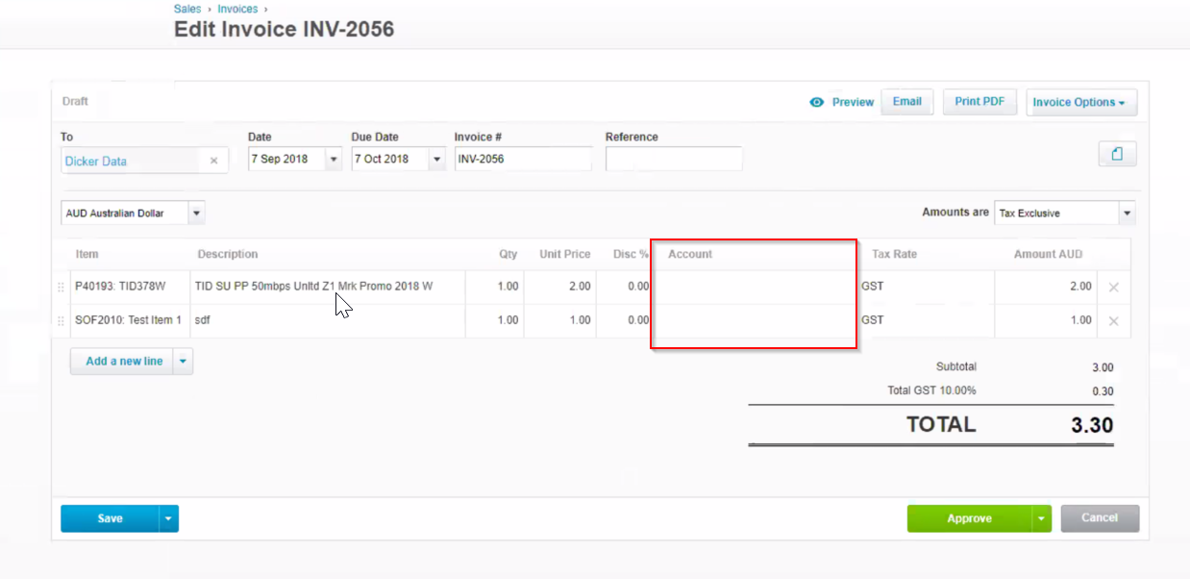This screenshot has width=1190, height=579.
Task: Clear the Dicker Data contact
Action: (x=213, y=162)
